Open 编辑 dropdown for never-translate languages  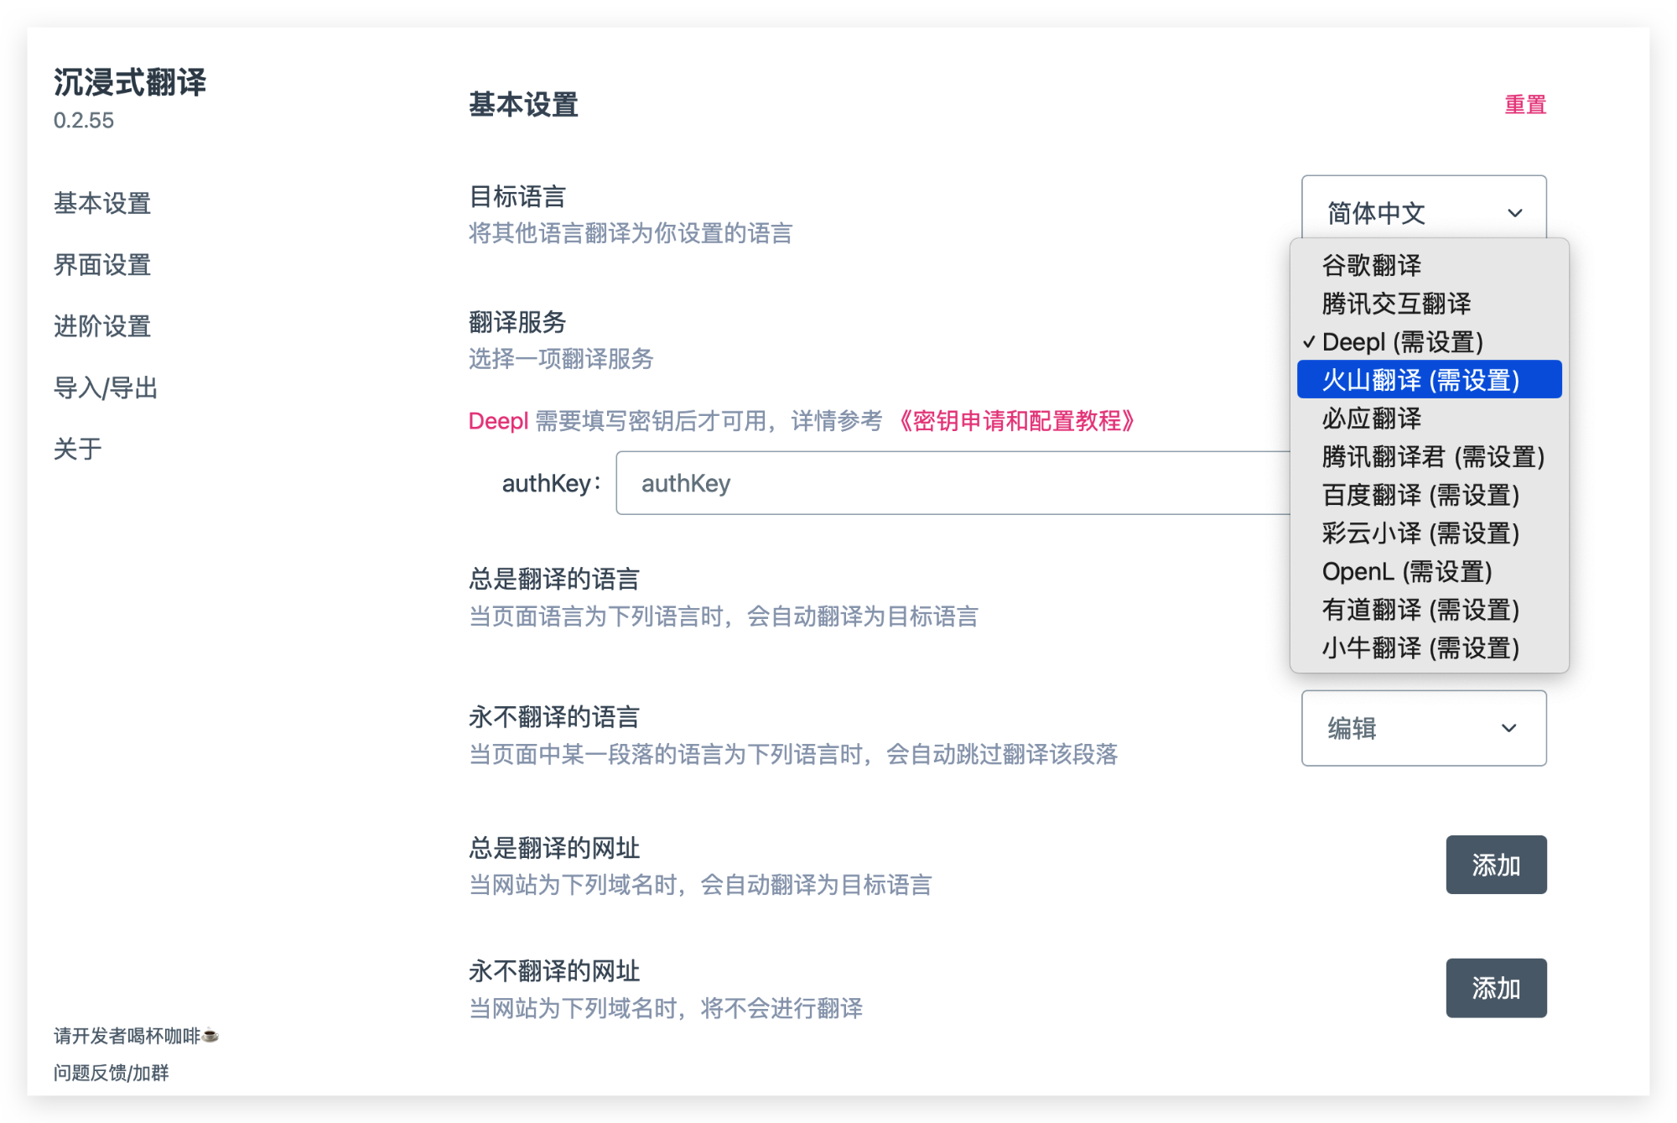[1424, 728]
